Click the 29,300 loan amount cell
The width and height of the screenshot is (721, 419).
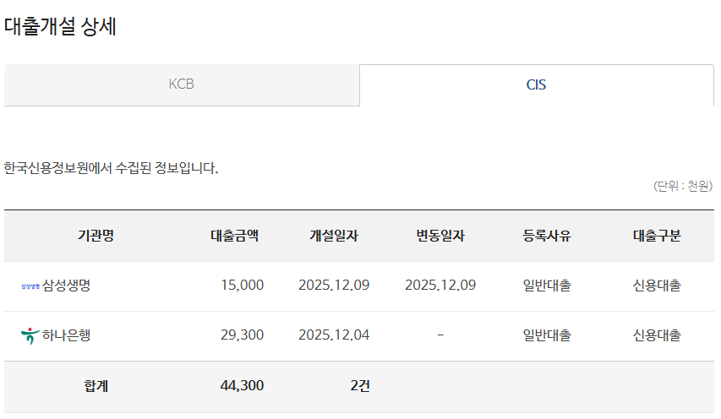click(242, 335)
